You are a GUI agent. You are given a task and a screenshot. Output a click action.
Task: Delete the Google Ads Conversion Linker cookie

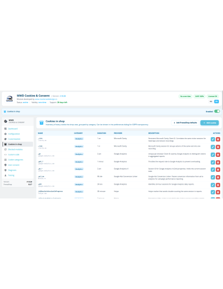pos(218,177)
